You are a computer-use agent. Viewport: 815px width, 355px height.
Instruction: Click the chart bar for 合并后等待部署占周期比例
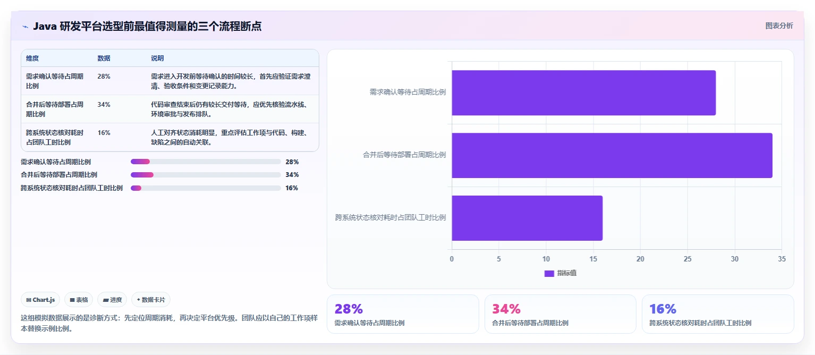612,155
